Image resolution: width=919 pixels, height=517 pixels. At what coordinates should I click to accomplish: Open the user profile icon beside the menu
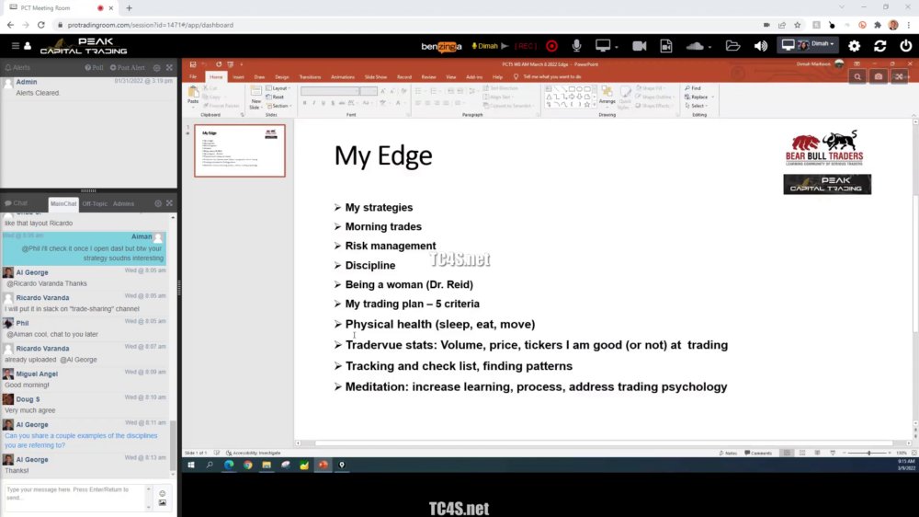[27, 46]
